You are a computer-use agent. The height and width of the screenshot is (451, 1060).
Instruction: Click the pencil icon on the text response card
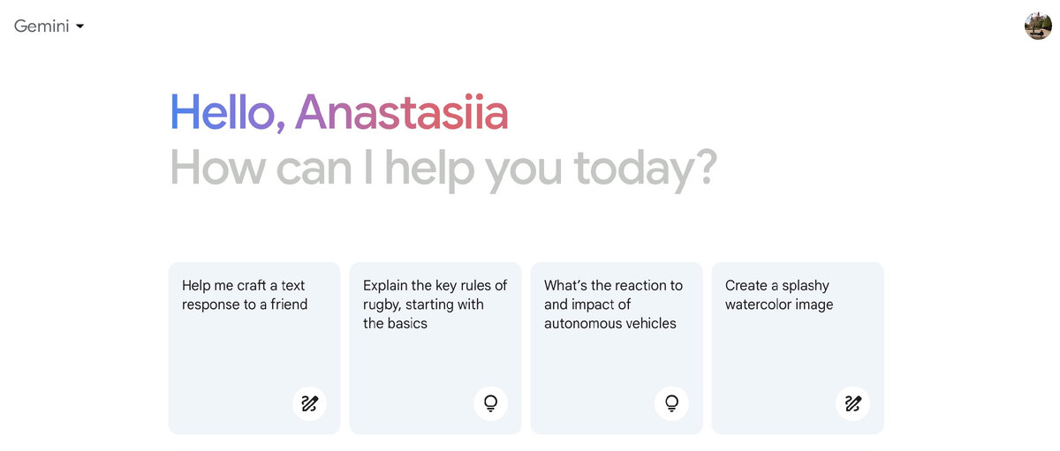(309, 404)
